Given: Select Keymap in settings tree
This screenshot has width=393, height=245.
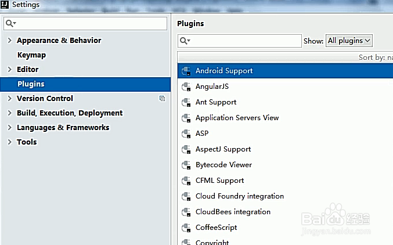Looking at the screenshot, I should 31,55.
